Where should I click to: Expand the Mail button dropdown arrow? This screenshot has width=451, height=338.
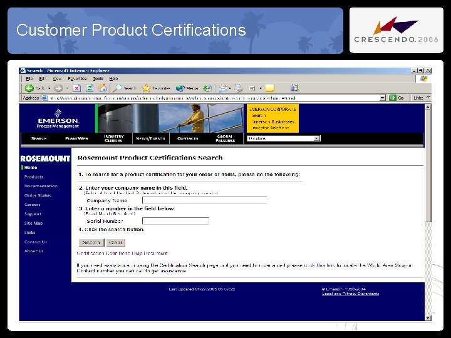pos(229,88)
